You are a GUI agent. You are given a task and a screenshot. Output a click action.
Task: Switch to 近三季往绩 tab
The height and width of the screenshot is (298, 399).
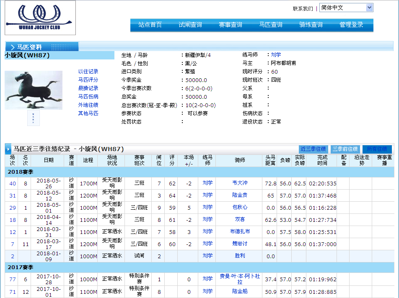313,149
